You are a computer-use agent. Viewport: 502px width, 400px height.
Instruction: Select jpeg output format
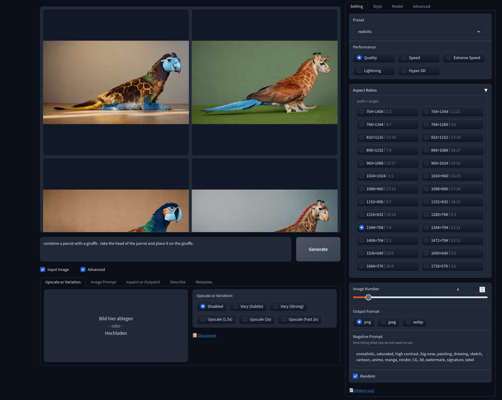(x=388, y=322)
